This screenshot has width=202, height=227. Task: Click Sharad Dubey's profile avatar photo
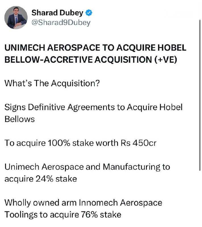(16, 18)
